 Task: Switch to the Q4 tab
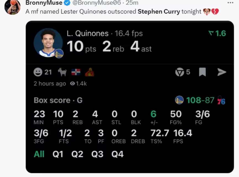click(117, 154)
